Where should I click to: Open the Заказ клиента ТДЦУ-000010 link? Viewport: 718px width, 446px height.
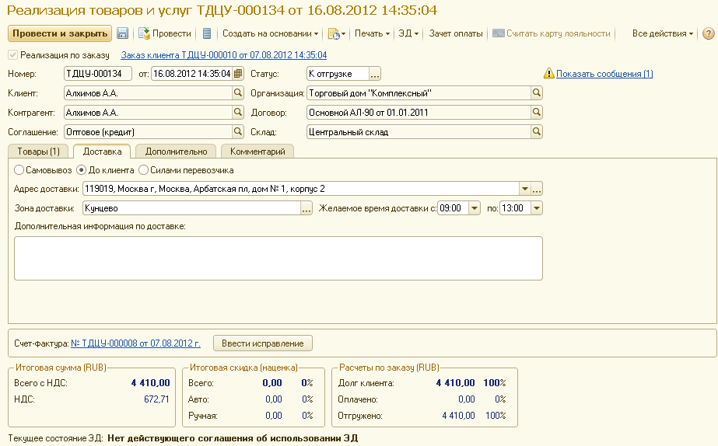(224, 55)
